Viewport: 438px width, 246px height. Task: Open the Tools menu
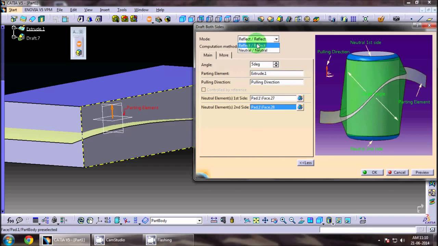[x=122, y=10]
